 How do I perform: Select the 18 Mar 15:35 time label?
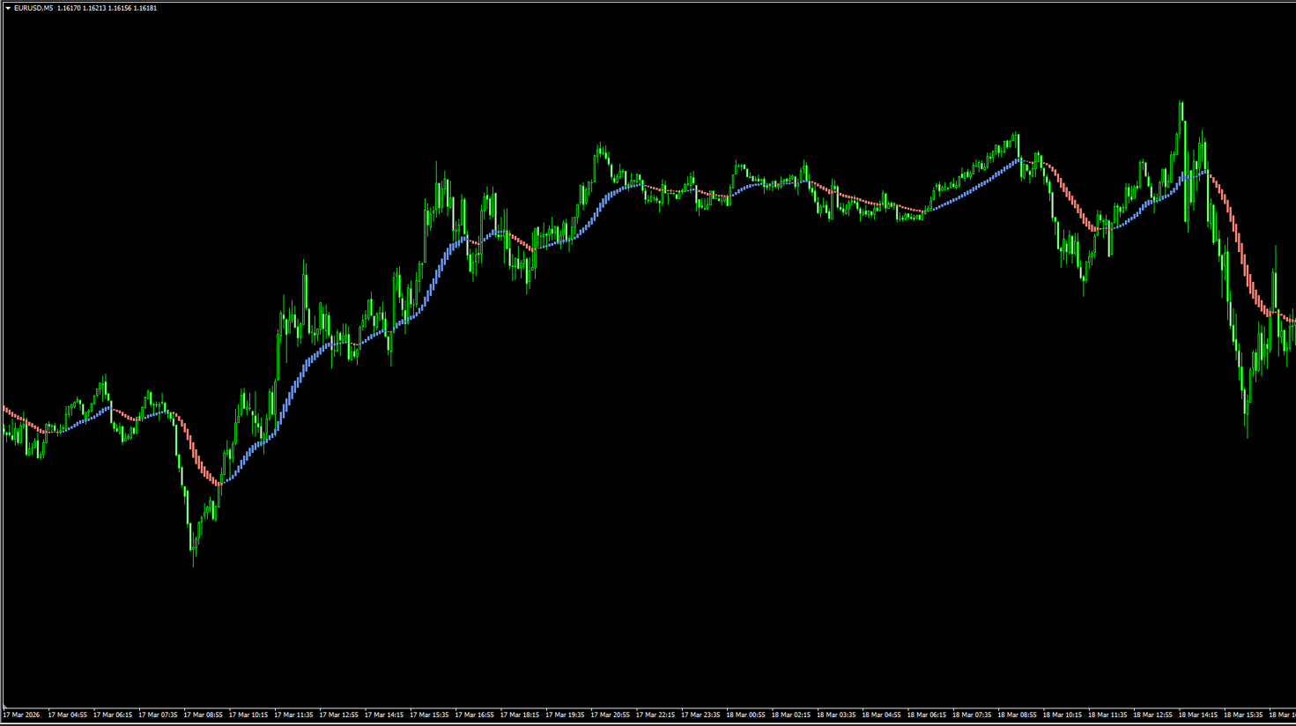(x=1244, y=715)
